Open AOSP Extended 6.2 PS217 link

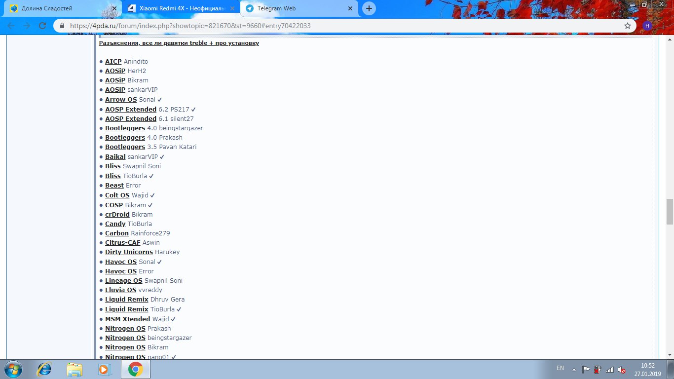point(131,109)
